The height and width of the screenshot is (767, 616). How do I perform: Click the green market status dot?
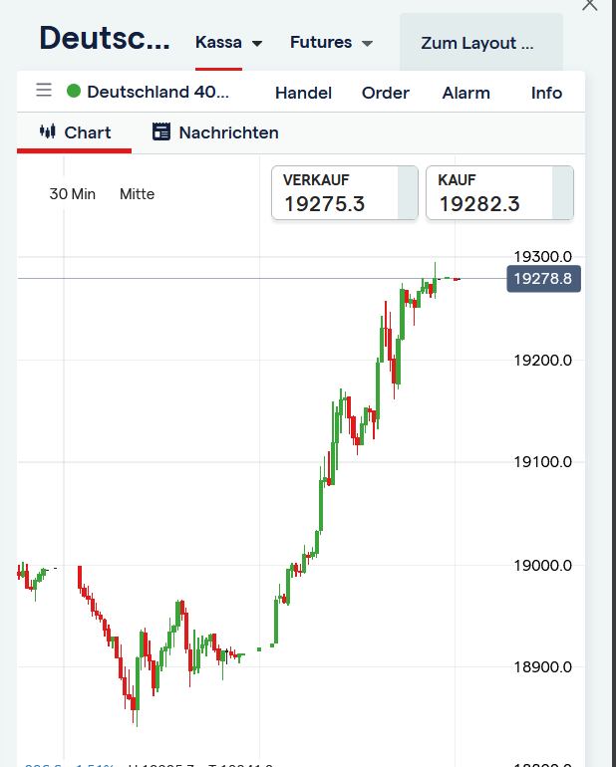click(x=74, y=92)
